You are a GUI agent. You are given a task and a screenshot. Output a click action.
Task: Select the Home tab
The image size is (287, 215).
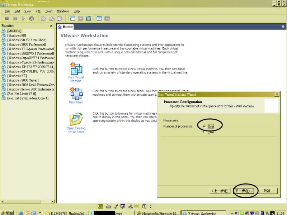click(65, 27)
